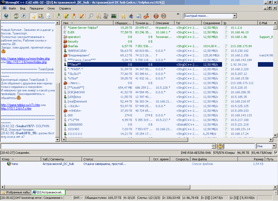Toggle Away mode toolbar icon

coord(146,16)
